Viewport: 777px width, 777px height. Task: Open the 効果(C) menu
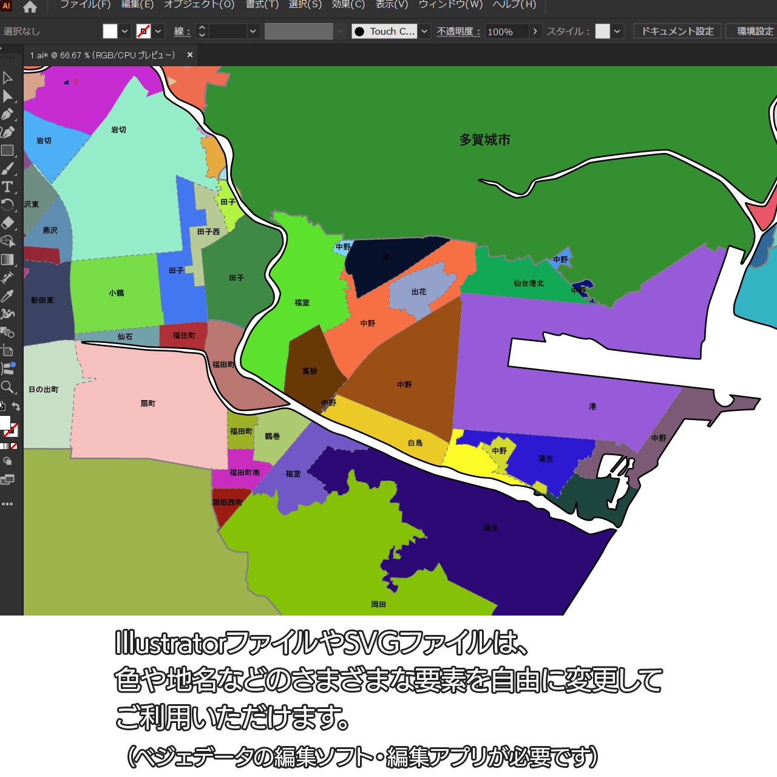[x=348, y=5]
